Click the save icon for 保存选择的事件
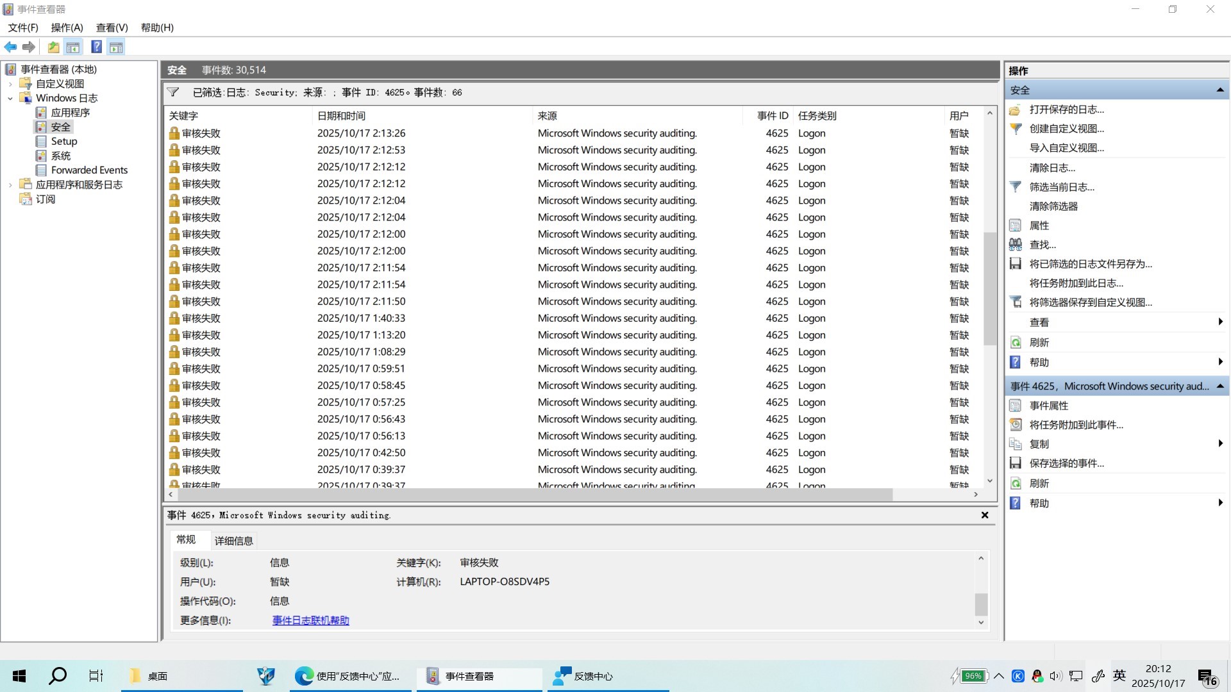The image size is (1231, 692). (1016, 463)
